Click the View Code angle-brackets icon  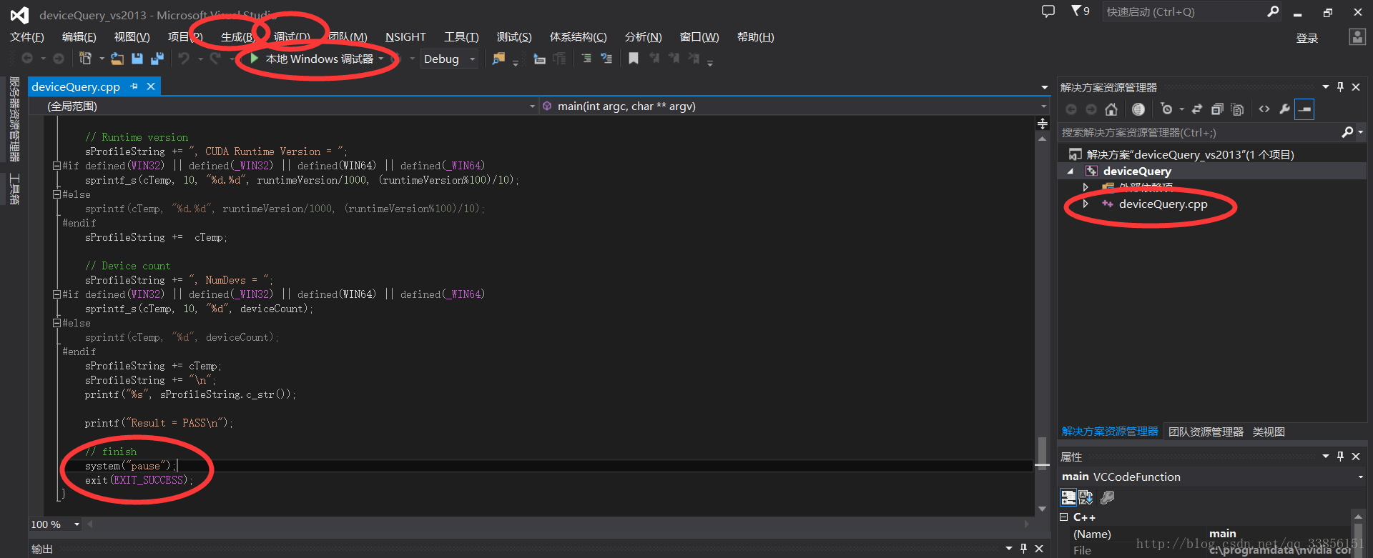(x=1264, y=109)
